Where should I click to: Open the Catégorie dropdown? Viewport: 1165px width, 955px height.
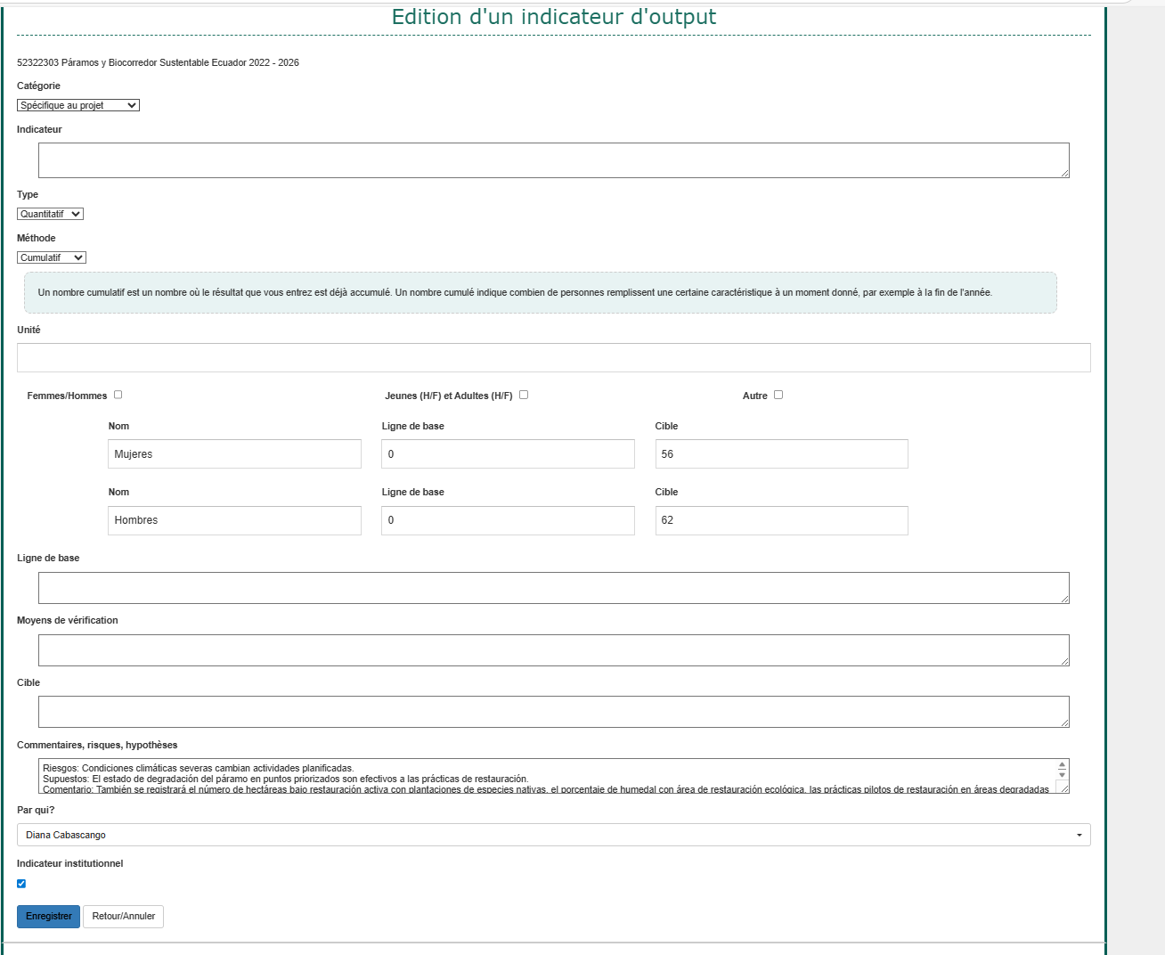(x=78, y=105)
